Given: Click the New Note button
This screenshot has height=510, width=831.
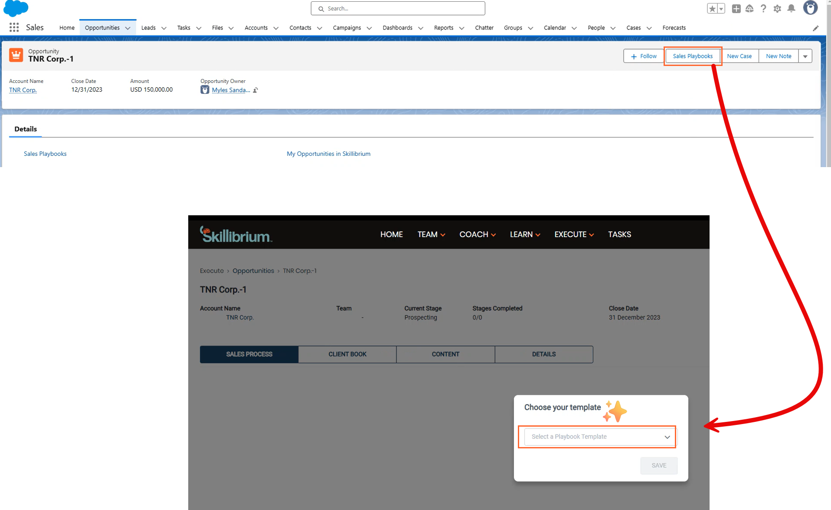Looking at the screenshot, I should [779, 56].
